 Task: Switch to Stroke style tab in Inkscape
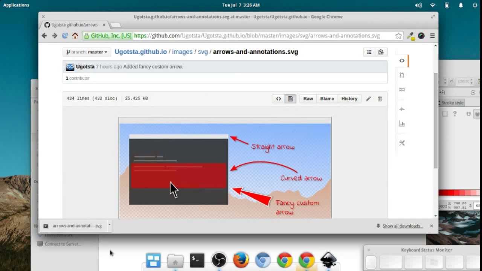click(x=451, y=103)
